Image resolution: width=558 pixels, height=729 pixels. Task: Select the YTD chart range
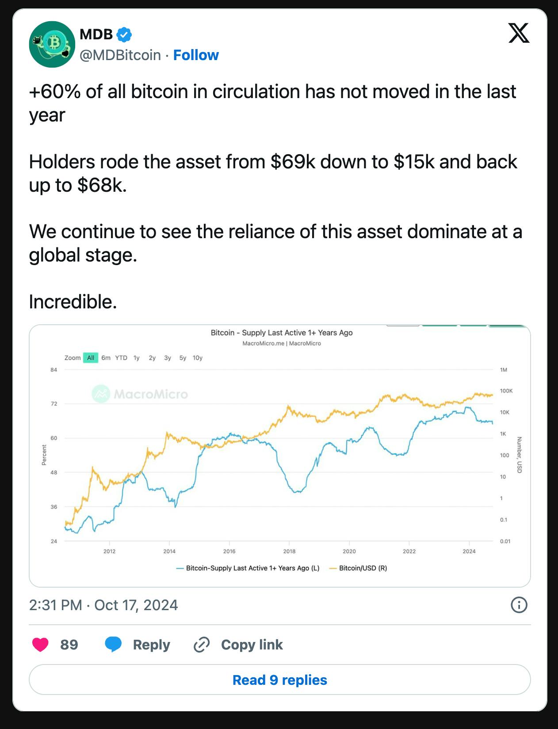point(122,357)
